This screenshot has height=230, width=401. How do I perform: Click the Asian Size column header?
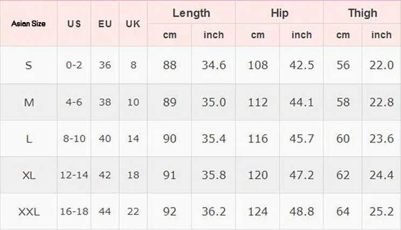(29, 24)
